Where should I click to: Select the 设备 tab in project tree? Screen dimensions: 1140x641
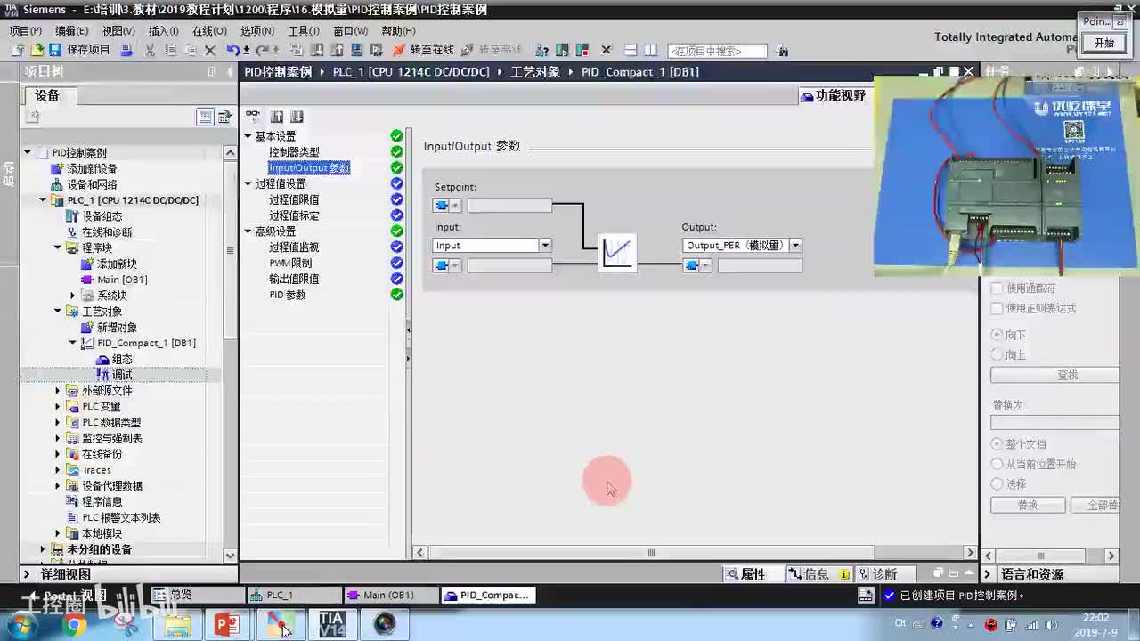(x=47, y=95)
